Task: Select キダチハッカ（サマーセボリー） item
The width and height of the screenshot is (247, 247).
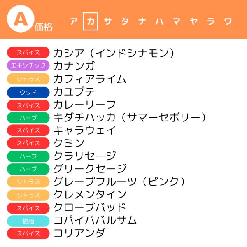Action: [130, 117]
